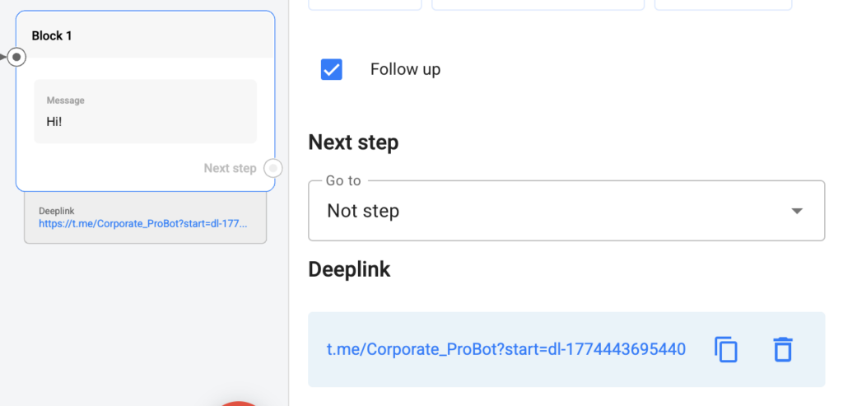Click the dropdown arrow beside Not step

(x=796, y=211)
